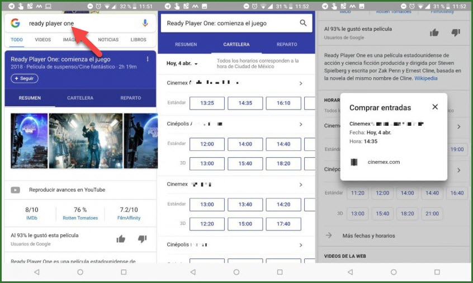Tap the cinemex.com film ticket icon
The image size is (473, 283).
(x=353, y=162)
